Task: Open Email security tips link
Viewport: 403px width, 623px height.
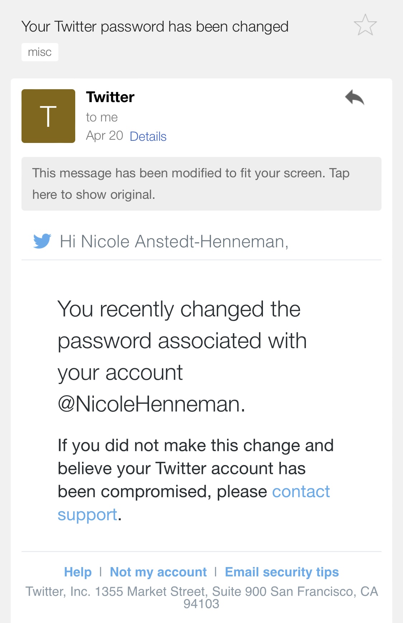Action: [x=282, y=572]
